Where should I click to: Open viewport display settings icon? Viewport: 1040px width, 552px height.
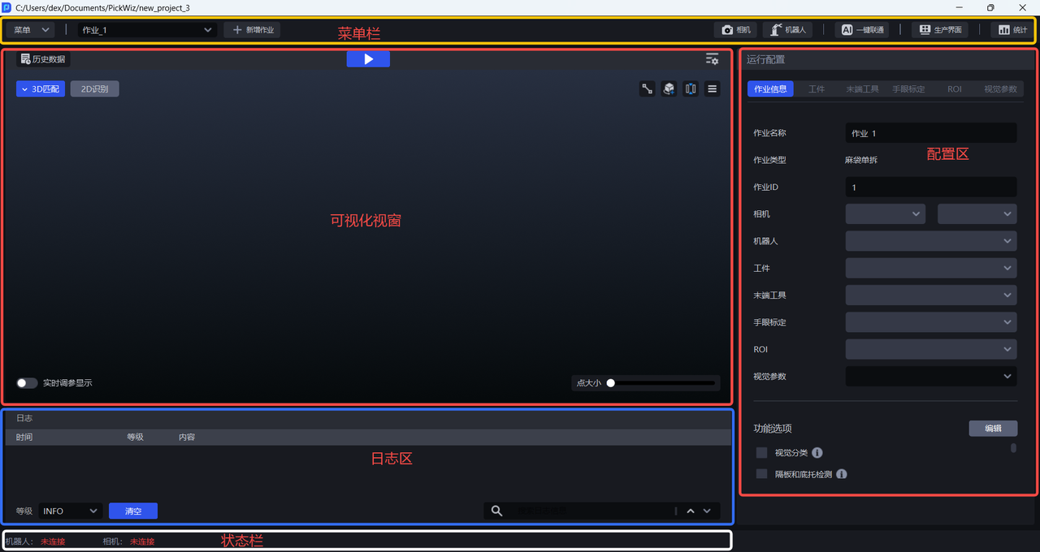click(x=712, y=59)
